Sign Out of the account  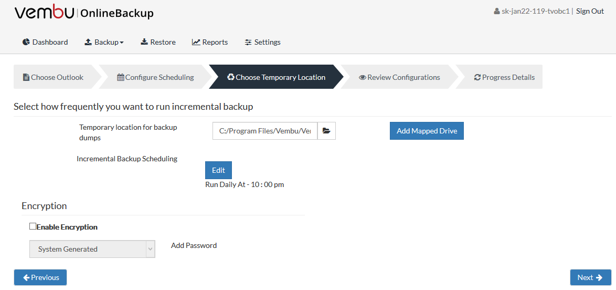pyautogui.click(x=590, y=11)
